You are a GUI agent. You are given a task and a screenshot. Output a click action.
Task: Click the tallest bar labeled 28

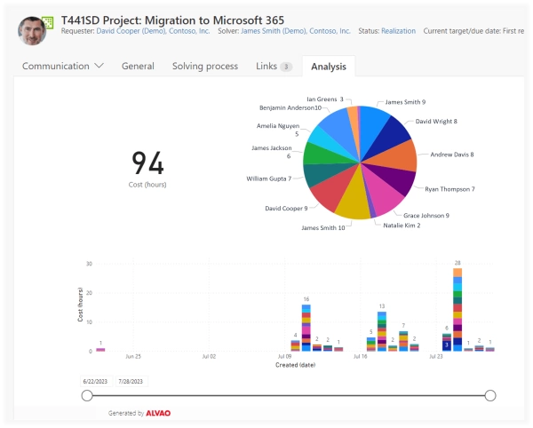(457, 309)
